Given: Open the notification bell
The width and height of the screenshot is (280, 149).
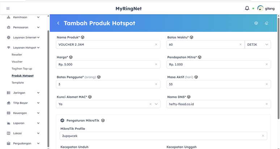Looking at the screenshot, I should [247, 8].
